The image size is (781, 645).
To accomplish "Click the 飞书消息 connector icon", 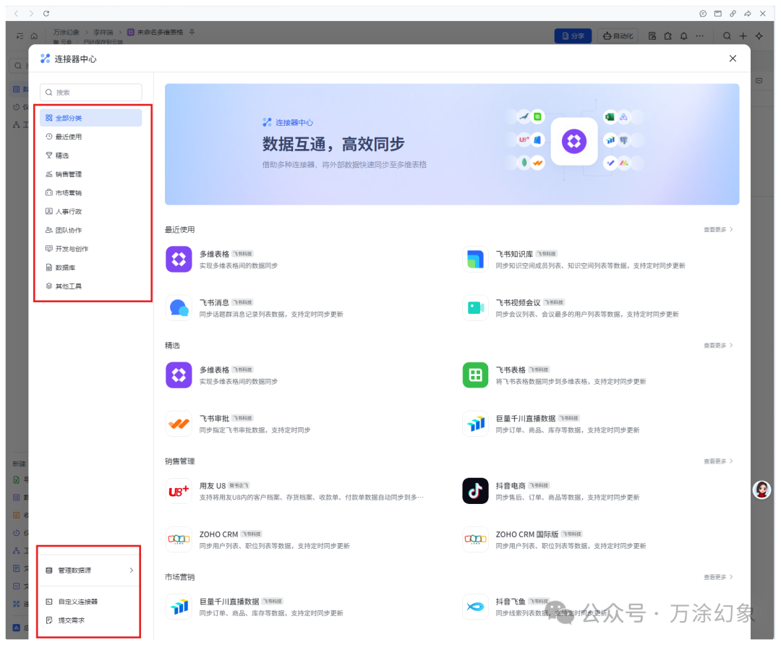I will click(179, 307).
